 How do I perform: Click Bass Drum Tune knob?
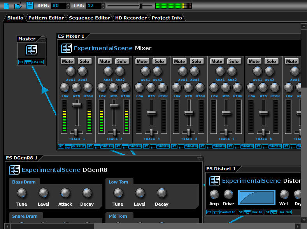pyautogui.click(x=22, y=193)
